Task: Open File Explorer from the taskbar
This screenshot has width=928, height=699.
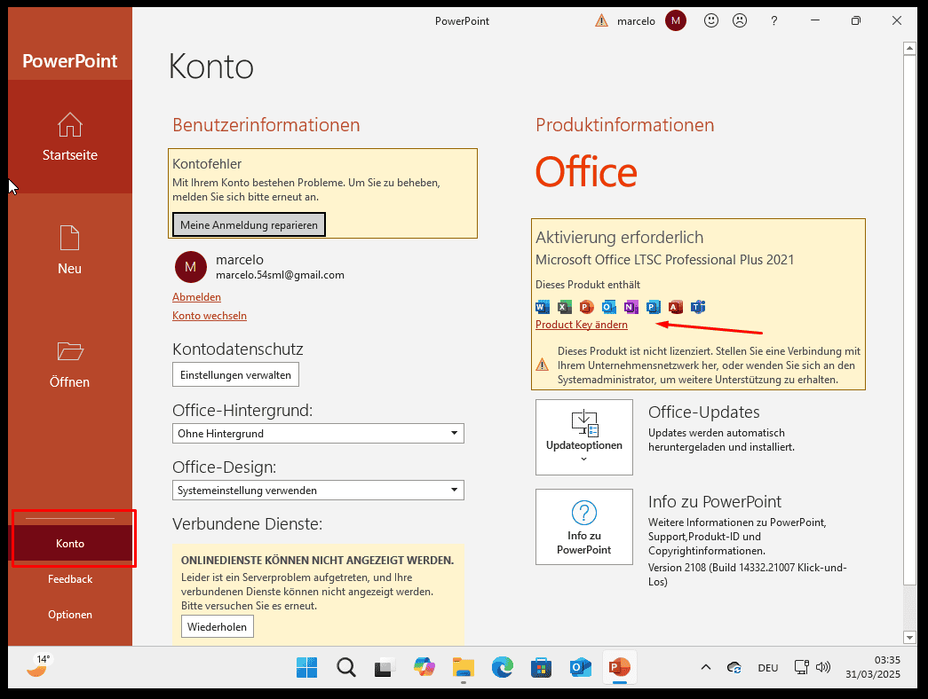Action: click(x=464, y=667)
